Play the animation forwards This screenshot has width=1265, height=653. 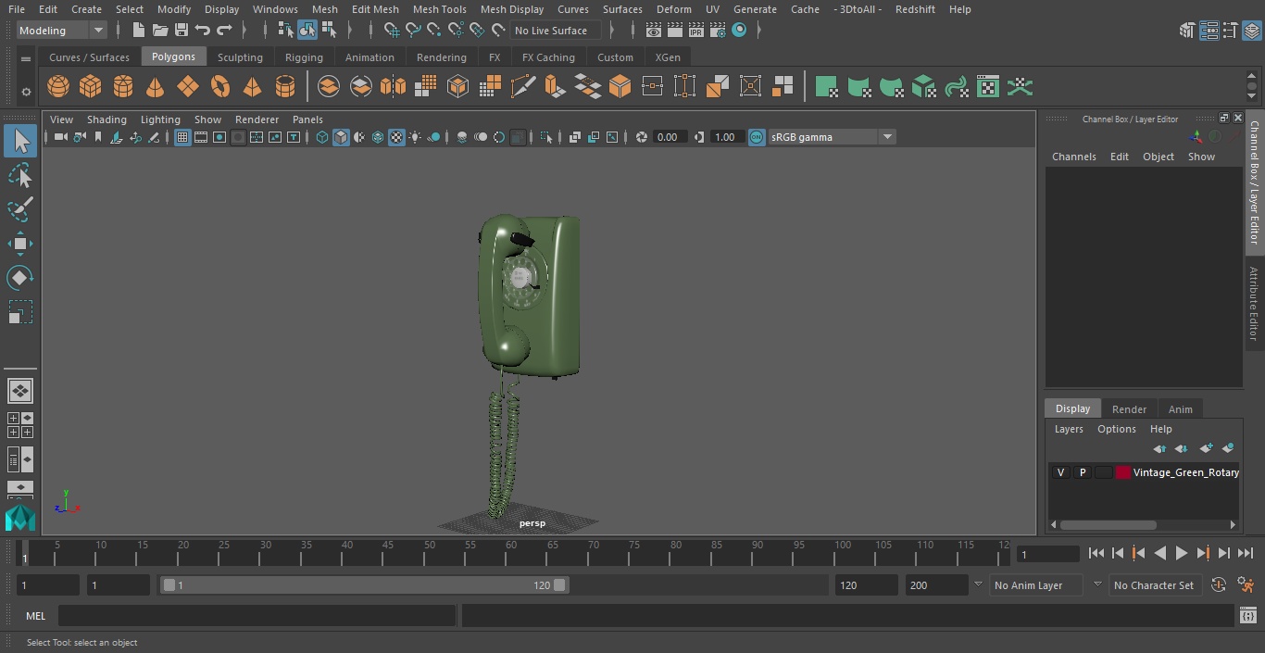(1181, 553)
